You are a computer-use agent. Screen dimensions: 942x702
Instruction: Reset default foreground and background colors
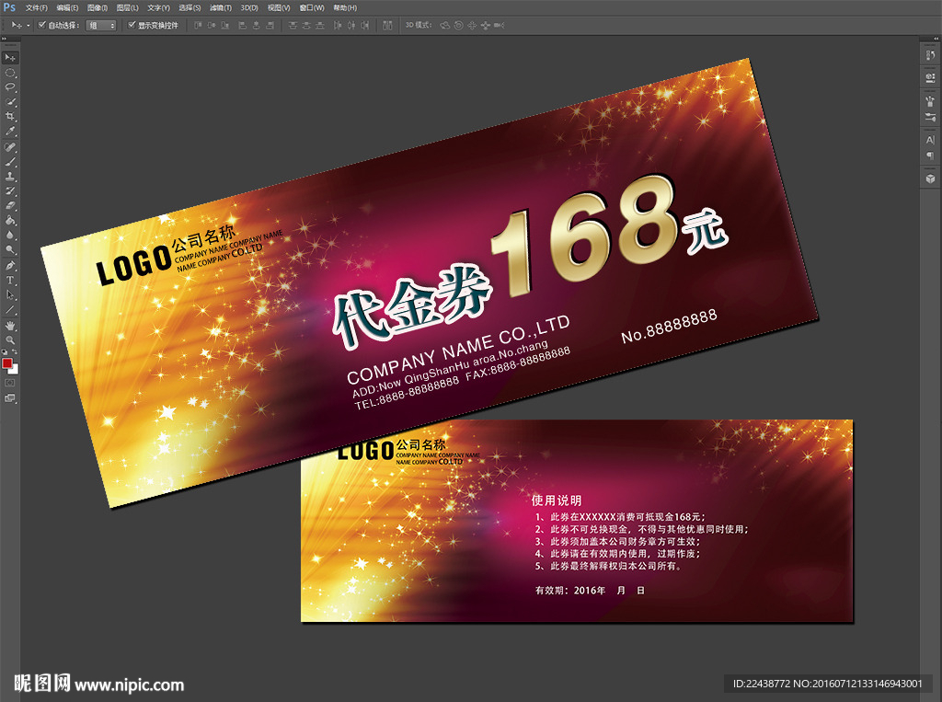pyautogui.click(x=5, y=352)
